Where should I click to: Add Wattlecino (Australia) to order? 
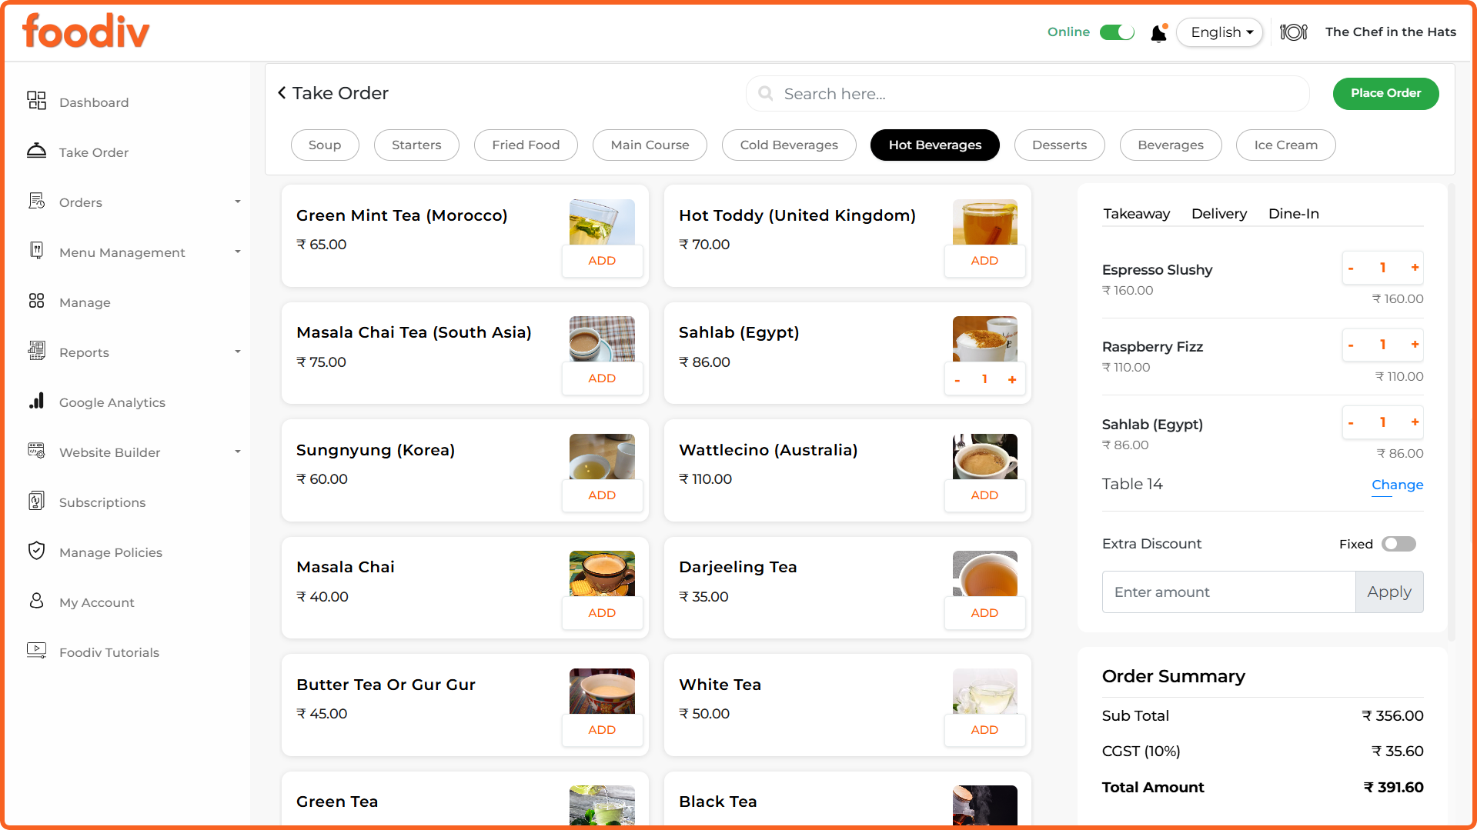pos(984,495)
